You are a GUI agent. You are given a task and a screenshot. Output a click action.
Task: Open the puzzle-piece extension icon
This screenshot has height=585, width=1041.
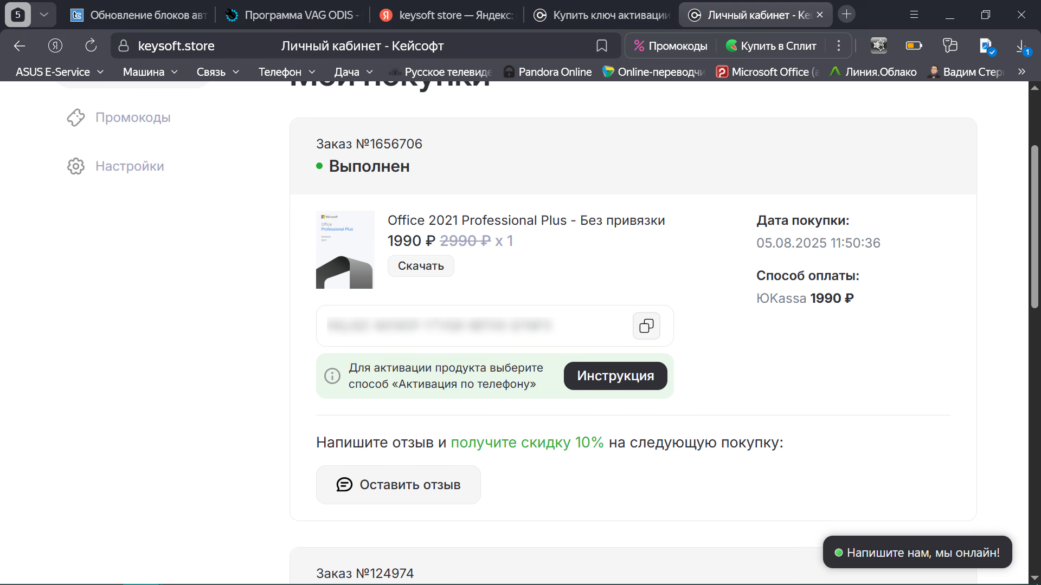[x=879, y=46]
